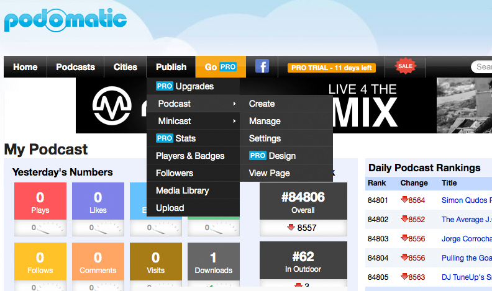
Task: Expand the Podcast submenu arrow
Action: tap(234, 104)
